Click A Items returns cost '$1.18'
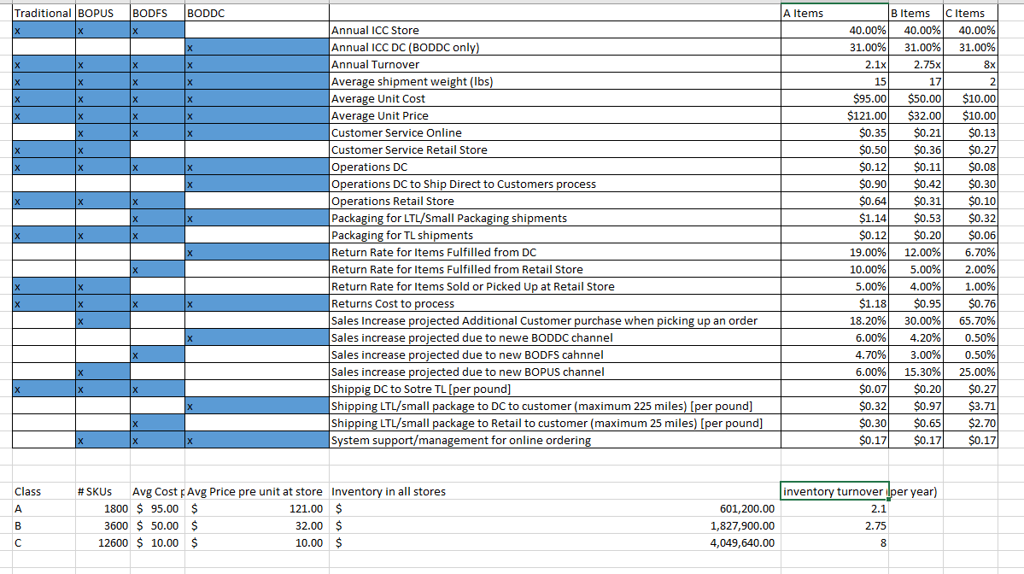The image size is (1024, 574). (x=834, y=303)
